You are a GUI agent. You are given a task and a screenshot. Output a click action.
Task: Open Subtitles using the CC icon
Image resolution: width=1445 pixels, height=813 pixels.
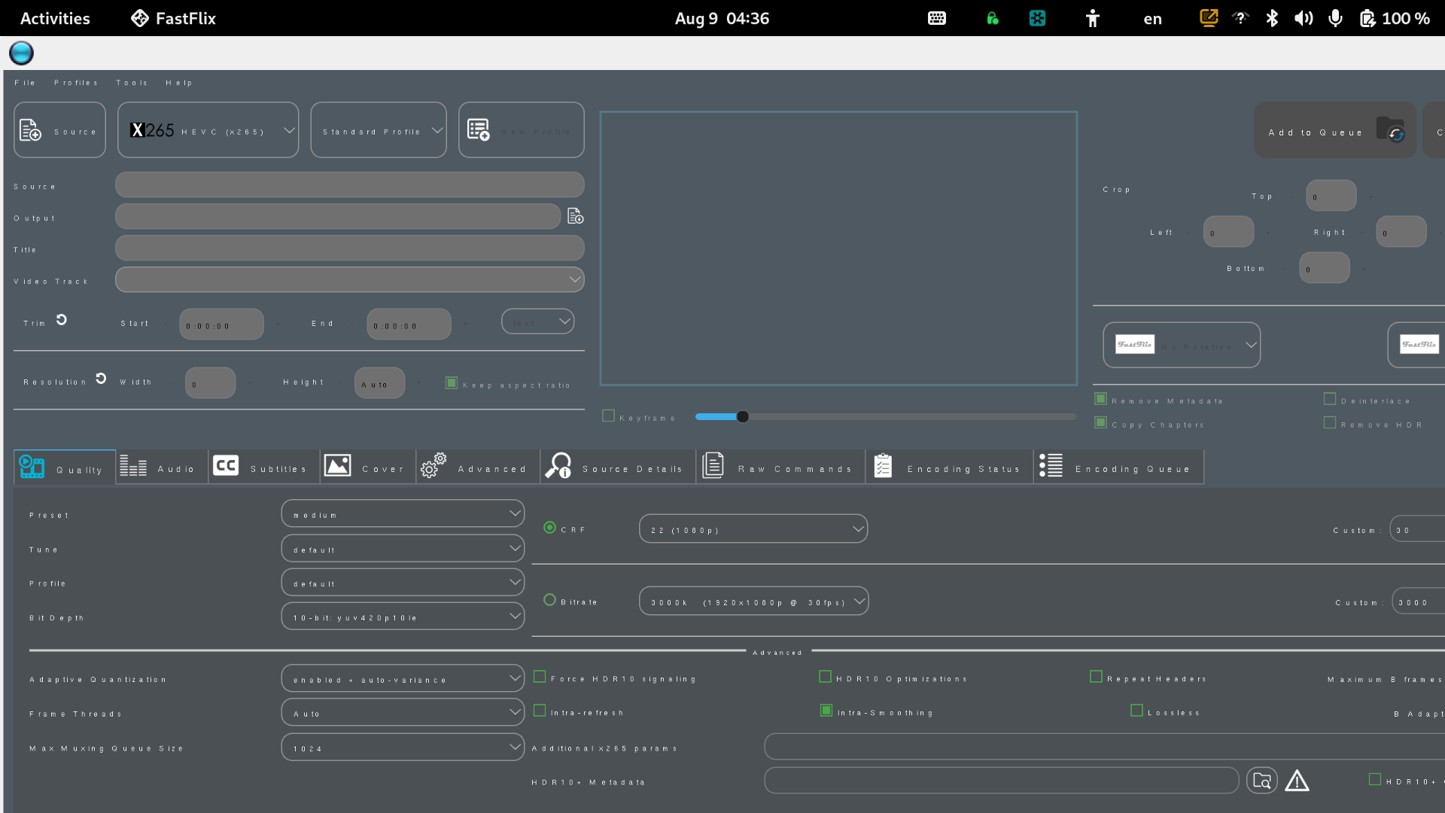225,466
